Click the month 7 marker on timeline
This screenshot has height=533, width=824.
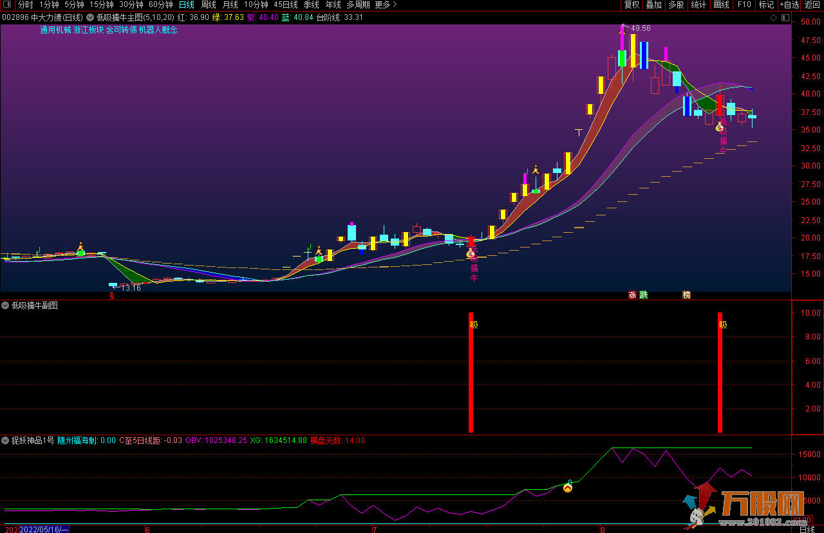pyautogui.click(x=374, y=530)
